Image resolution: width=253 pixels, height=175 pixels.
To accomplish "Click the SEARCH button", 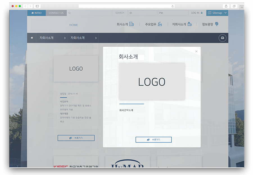I will (x=120, y=13).
